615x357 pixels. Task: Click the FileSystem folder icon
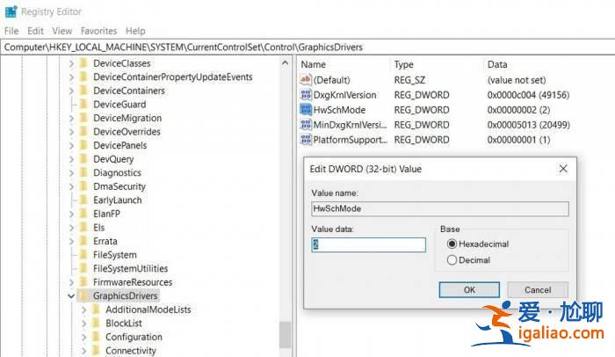[x=83, y=255]
